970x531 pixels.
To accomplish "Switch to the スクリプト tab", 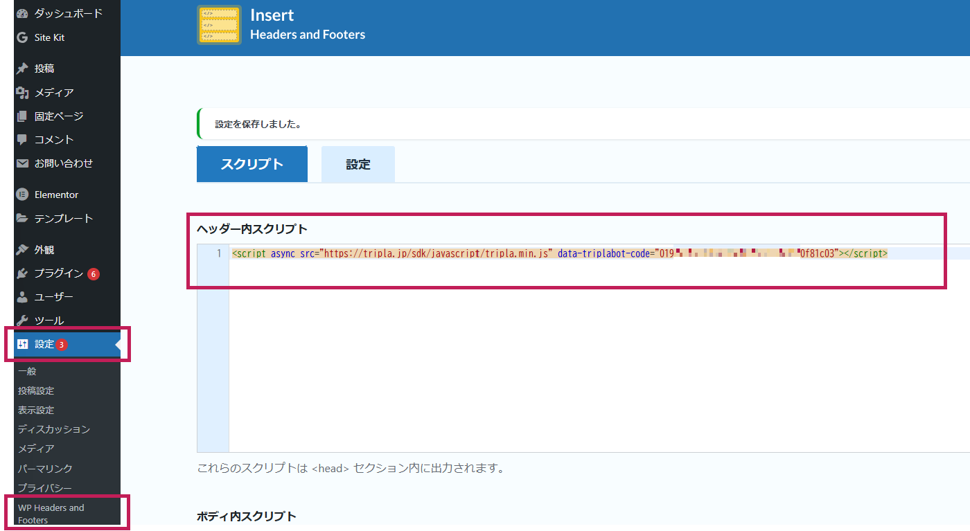I will (x=252, y=164).
